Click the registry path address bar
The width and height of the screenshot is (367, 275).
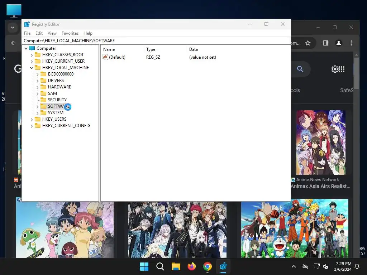[x=156, y=41]
